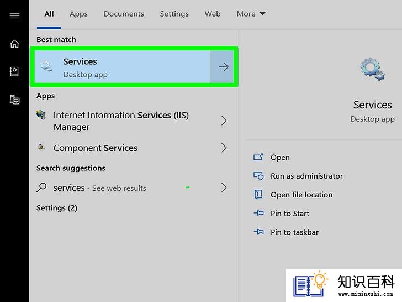Switch to the Documents tab
The width and height of the screenshot is (402, 302).
(124, 14)
